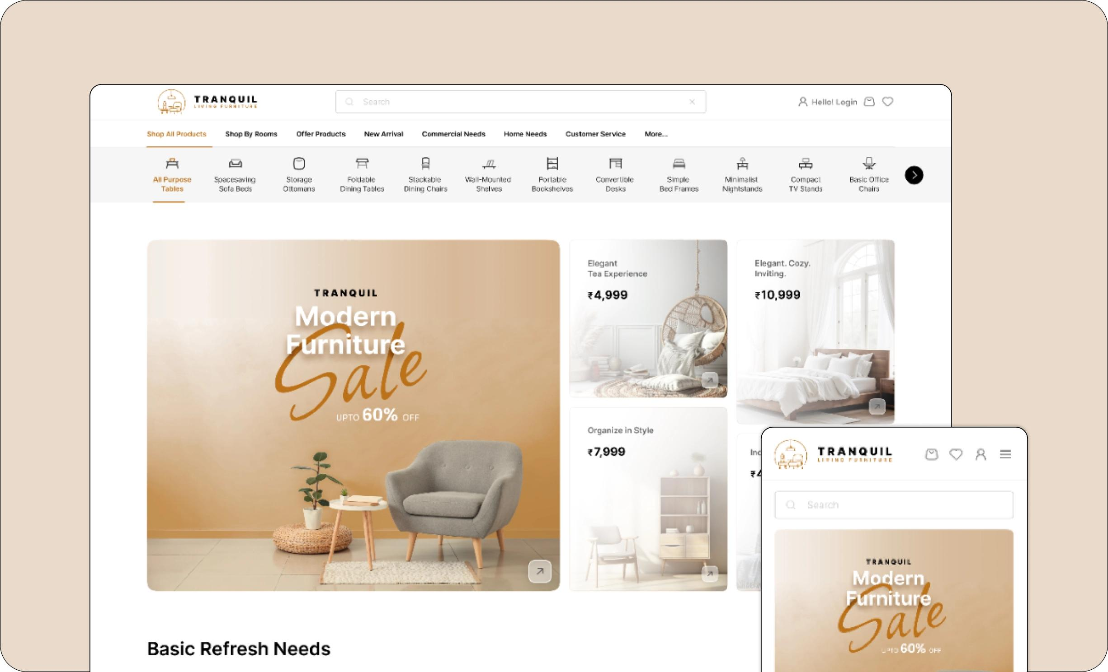The width and height of the screenshot is (1108, 672).
Task: Open the user profile icon in the mobile header
Action: (x=981, y=454)
